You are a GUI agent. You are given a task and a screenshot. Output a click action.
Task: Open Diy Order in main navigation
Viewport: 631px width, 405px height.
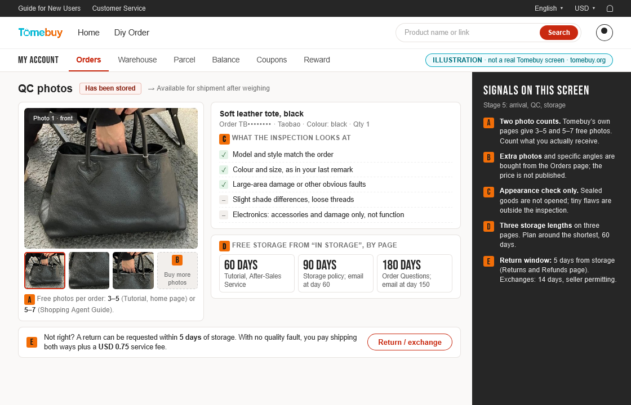132,33
